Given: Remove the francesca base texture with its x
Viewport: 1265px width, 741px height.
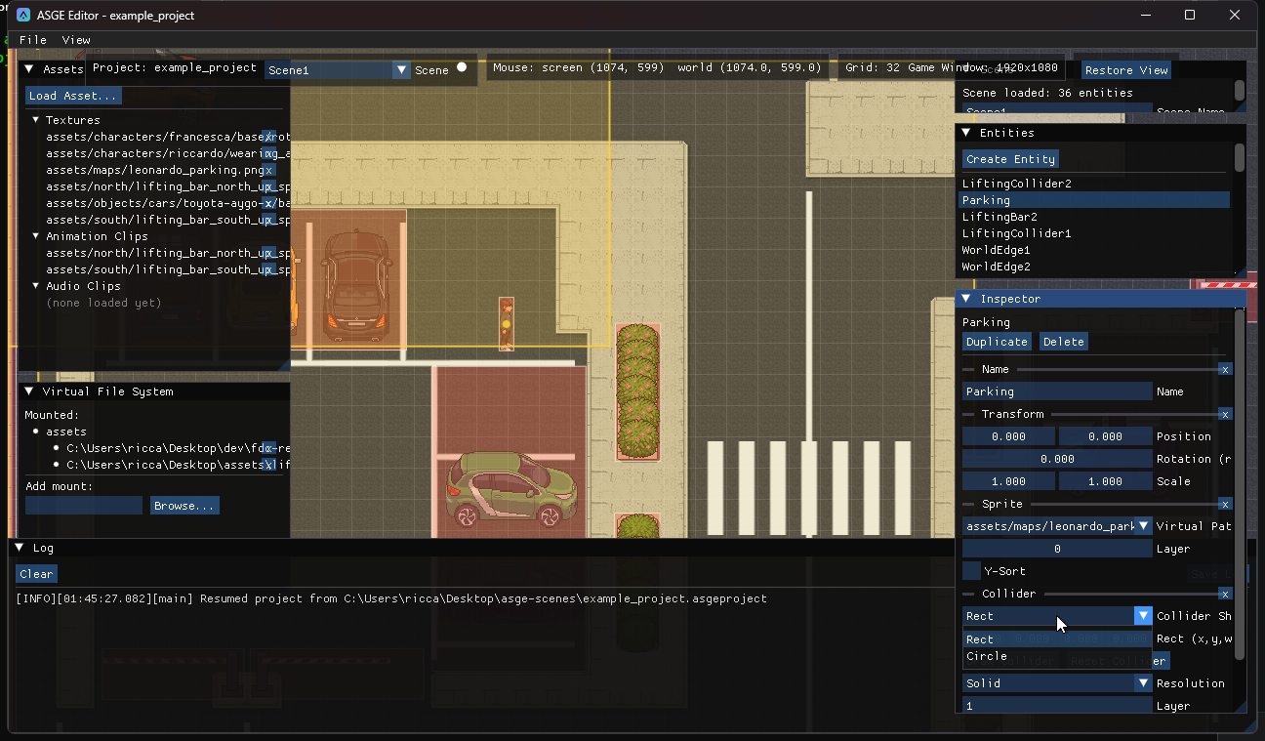Looking at the screenshot, I should pyautogui.click(x=269, y=137).
